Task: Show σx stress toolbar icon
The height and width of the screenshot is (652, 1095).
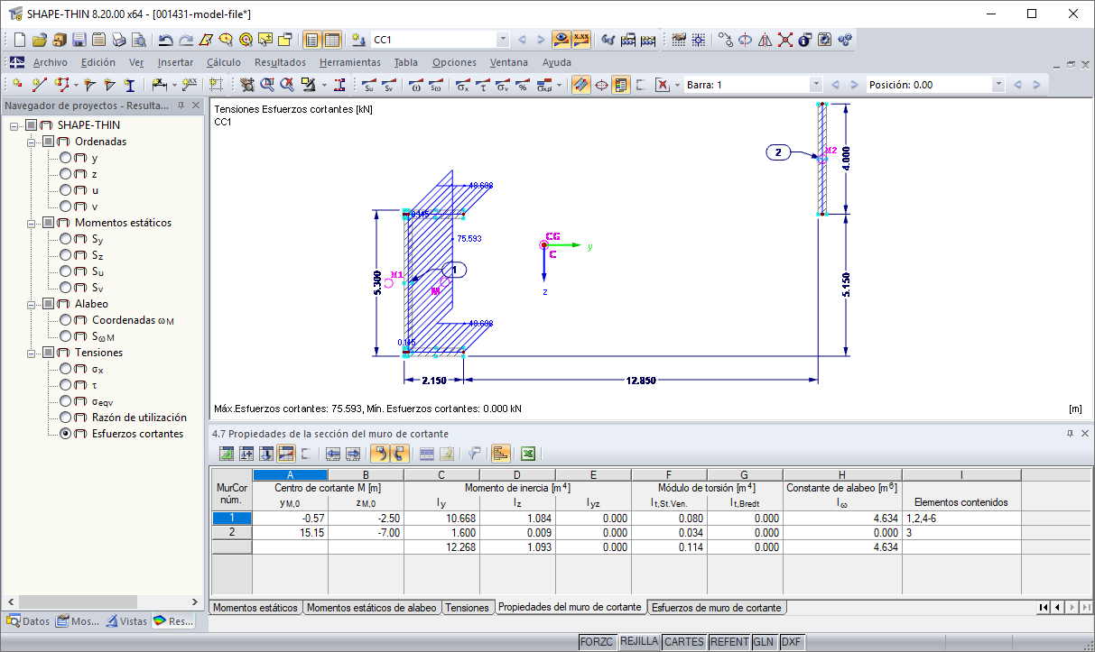Action: (462, 85)
